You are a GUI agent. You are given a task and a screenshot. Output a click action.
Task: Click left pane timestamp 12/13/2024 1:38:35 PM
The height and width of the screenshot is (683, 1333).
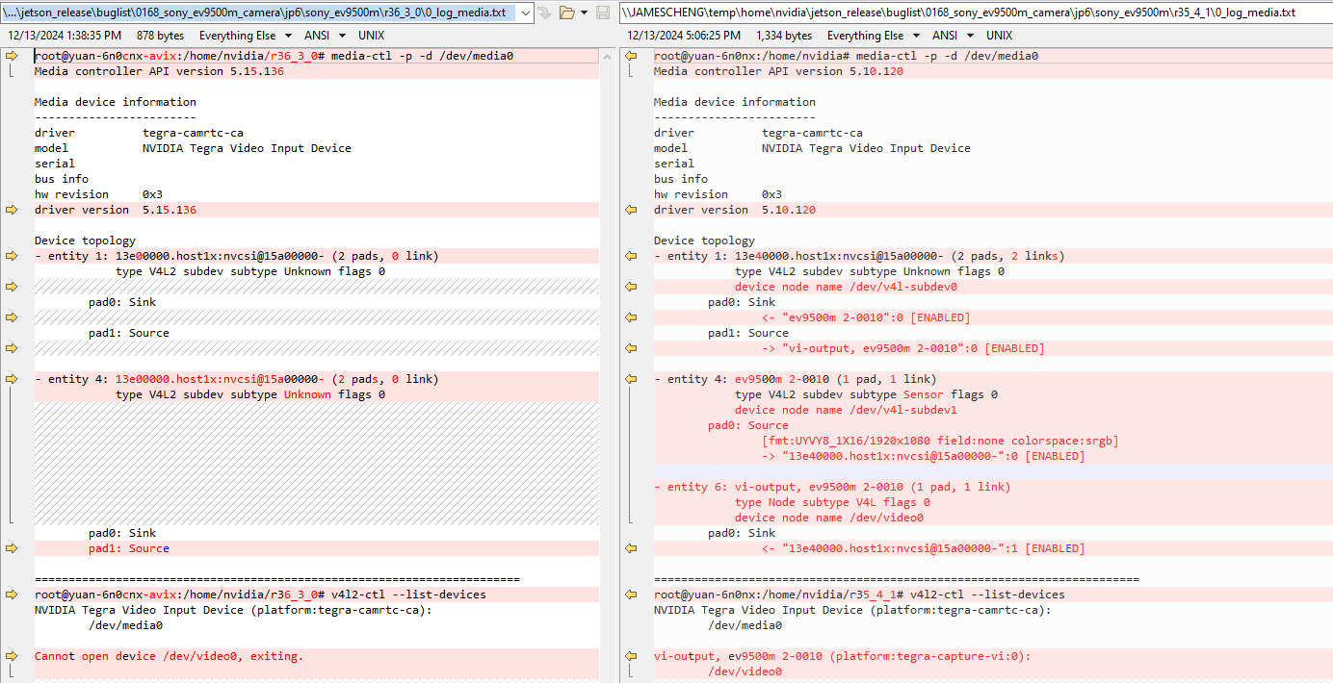pos(65,36)
